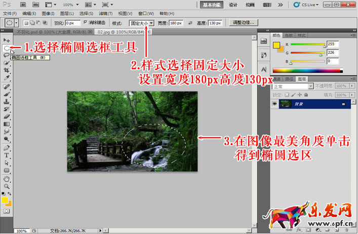Open the History panel icon in dock
Image resolution: width=358 pixels, height=234 pixels.
pyautogui.click(x=264, y=55)
